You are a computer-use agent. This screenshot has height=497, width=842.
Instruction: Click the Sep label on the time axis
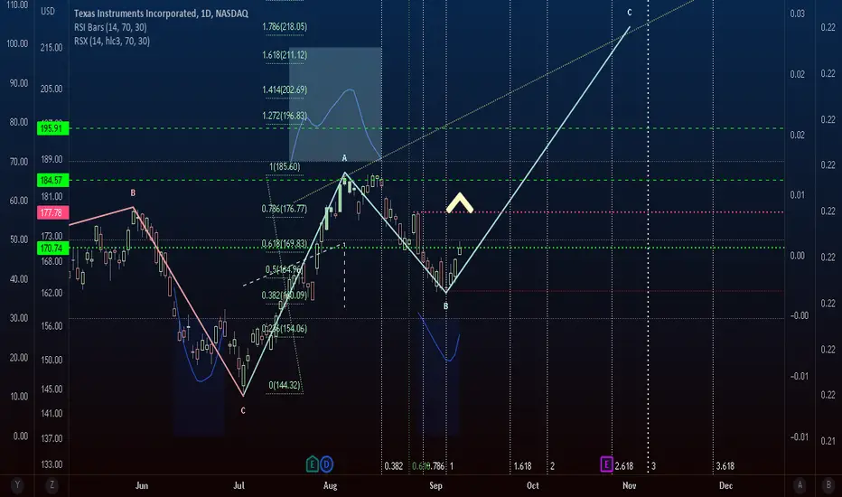435,486
